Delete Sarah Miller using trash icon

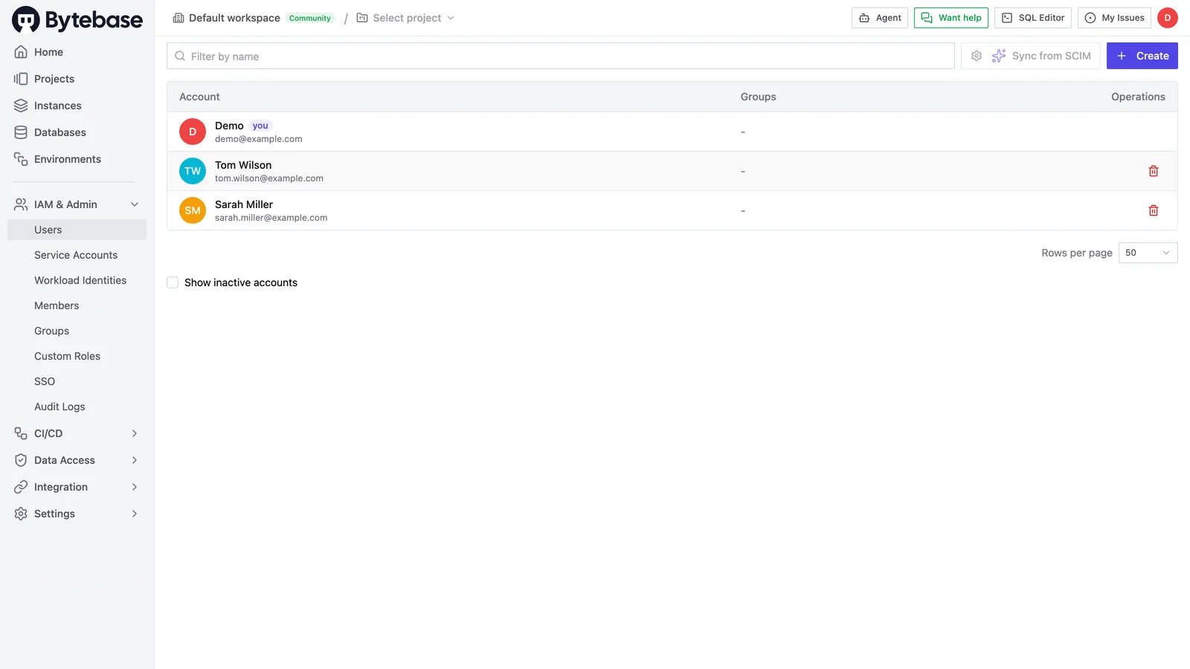[x=1154, y=210]
